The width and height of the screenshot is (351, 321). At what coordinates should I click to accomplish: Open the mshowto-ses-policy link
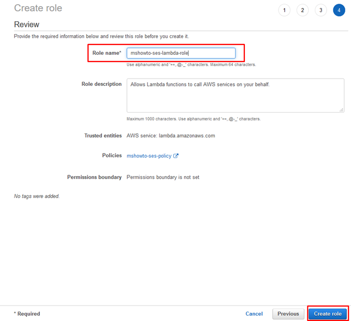click(149, 156)
